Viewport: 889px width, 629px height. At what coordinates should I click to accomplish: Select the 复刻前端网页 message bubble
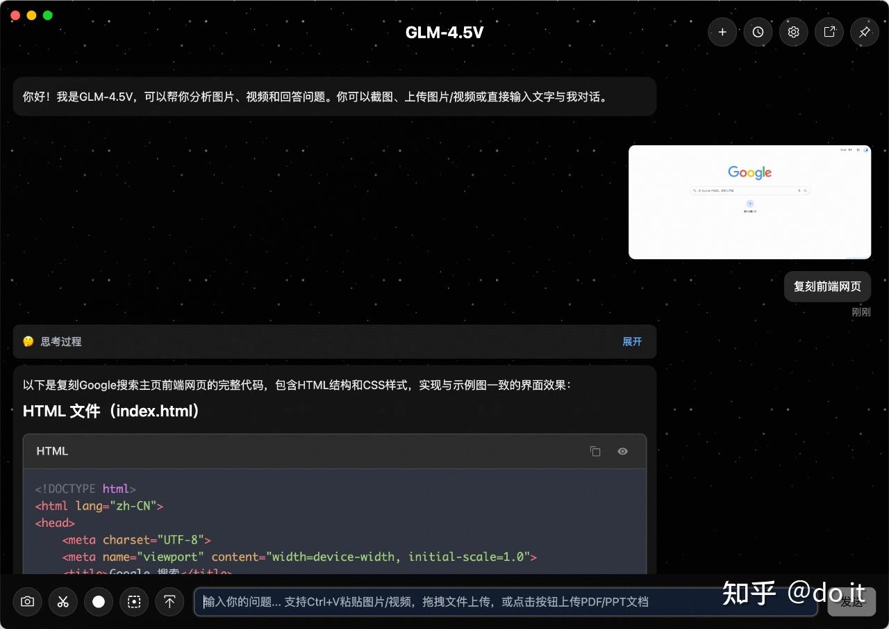[826, 286]
